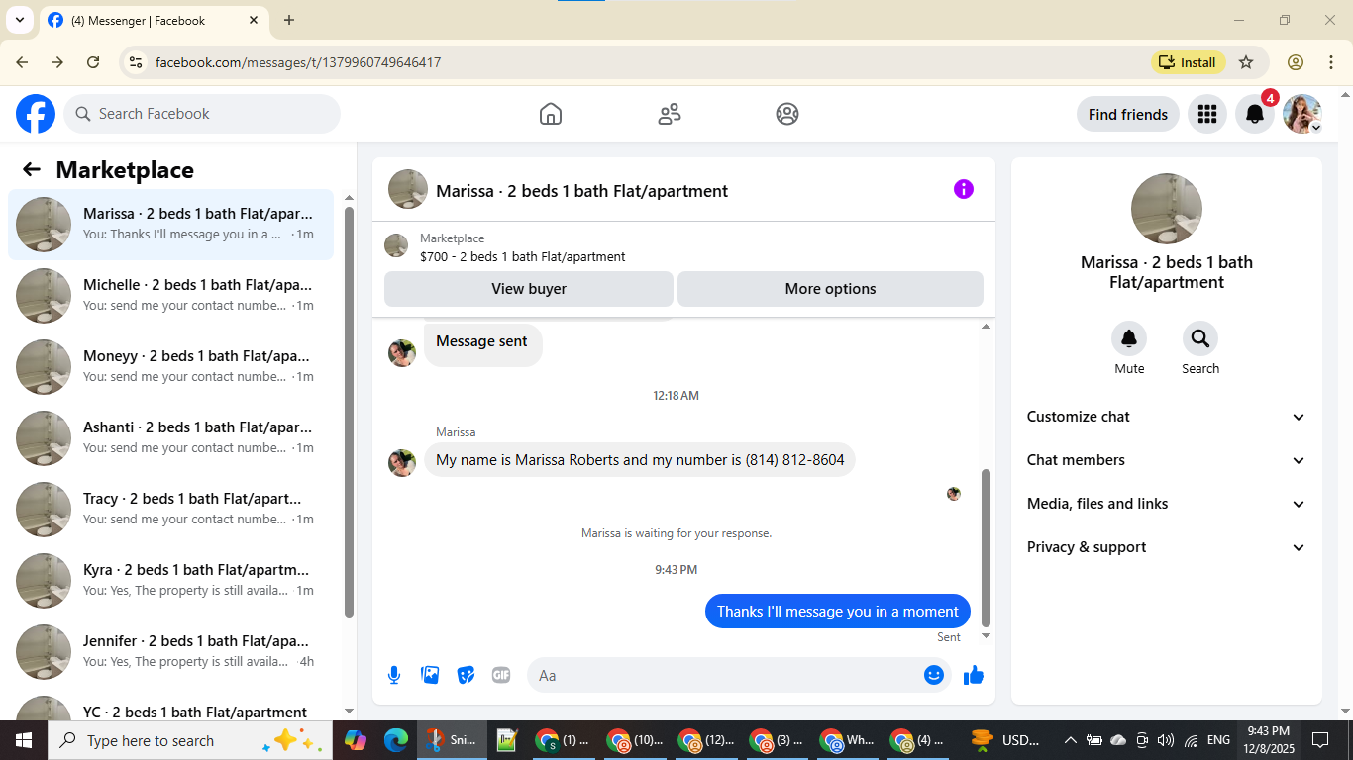Click the Facebook logo icon

(x=36, y=114)
